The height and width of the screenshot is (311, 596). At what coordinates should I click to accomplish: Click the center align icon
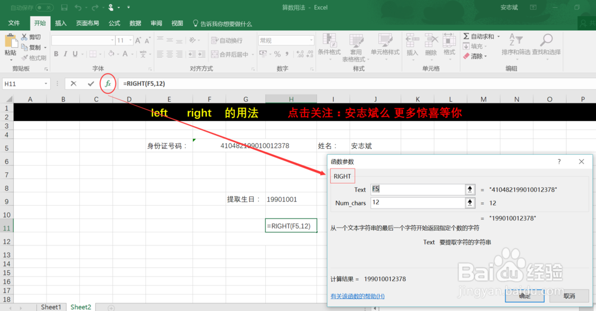pos(169,54)
